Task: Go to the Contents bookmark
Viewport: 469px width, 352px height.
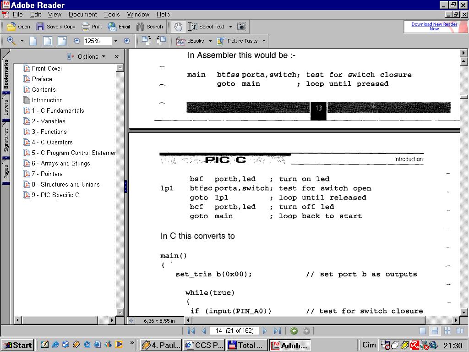Action: (x=44, y=89)
